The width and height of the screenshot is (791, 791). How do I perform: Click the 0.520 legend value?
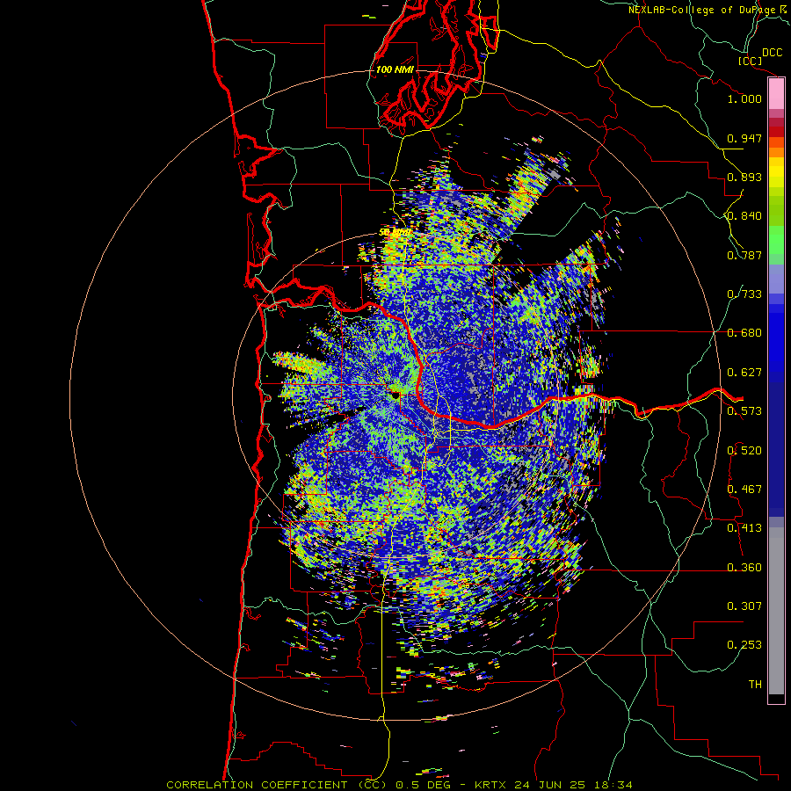744,451
